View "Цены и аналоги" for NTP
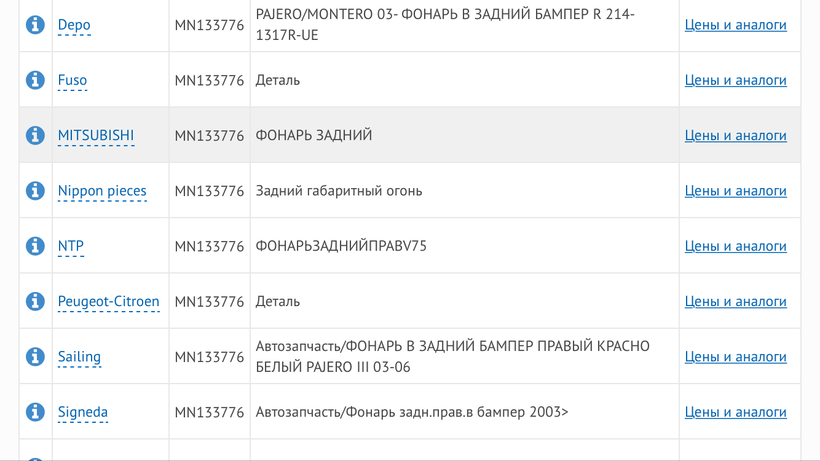Image resolution: width=820 pixels, height=461 pixels. [735, 246]
